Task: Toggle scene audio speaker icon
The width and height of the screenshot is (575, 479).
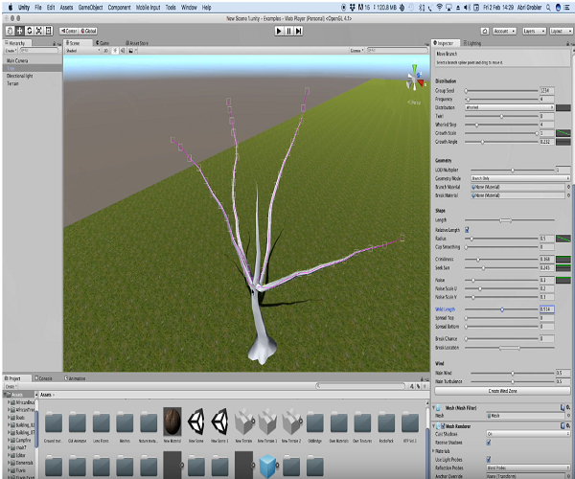Action: coord(123,51)
